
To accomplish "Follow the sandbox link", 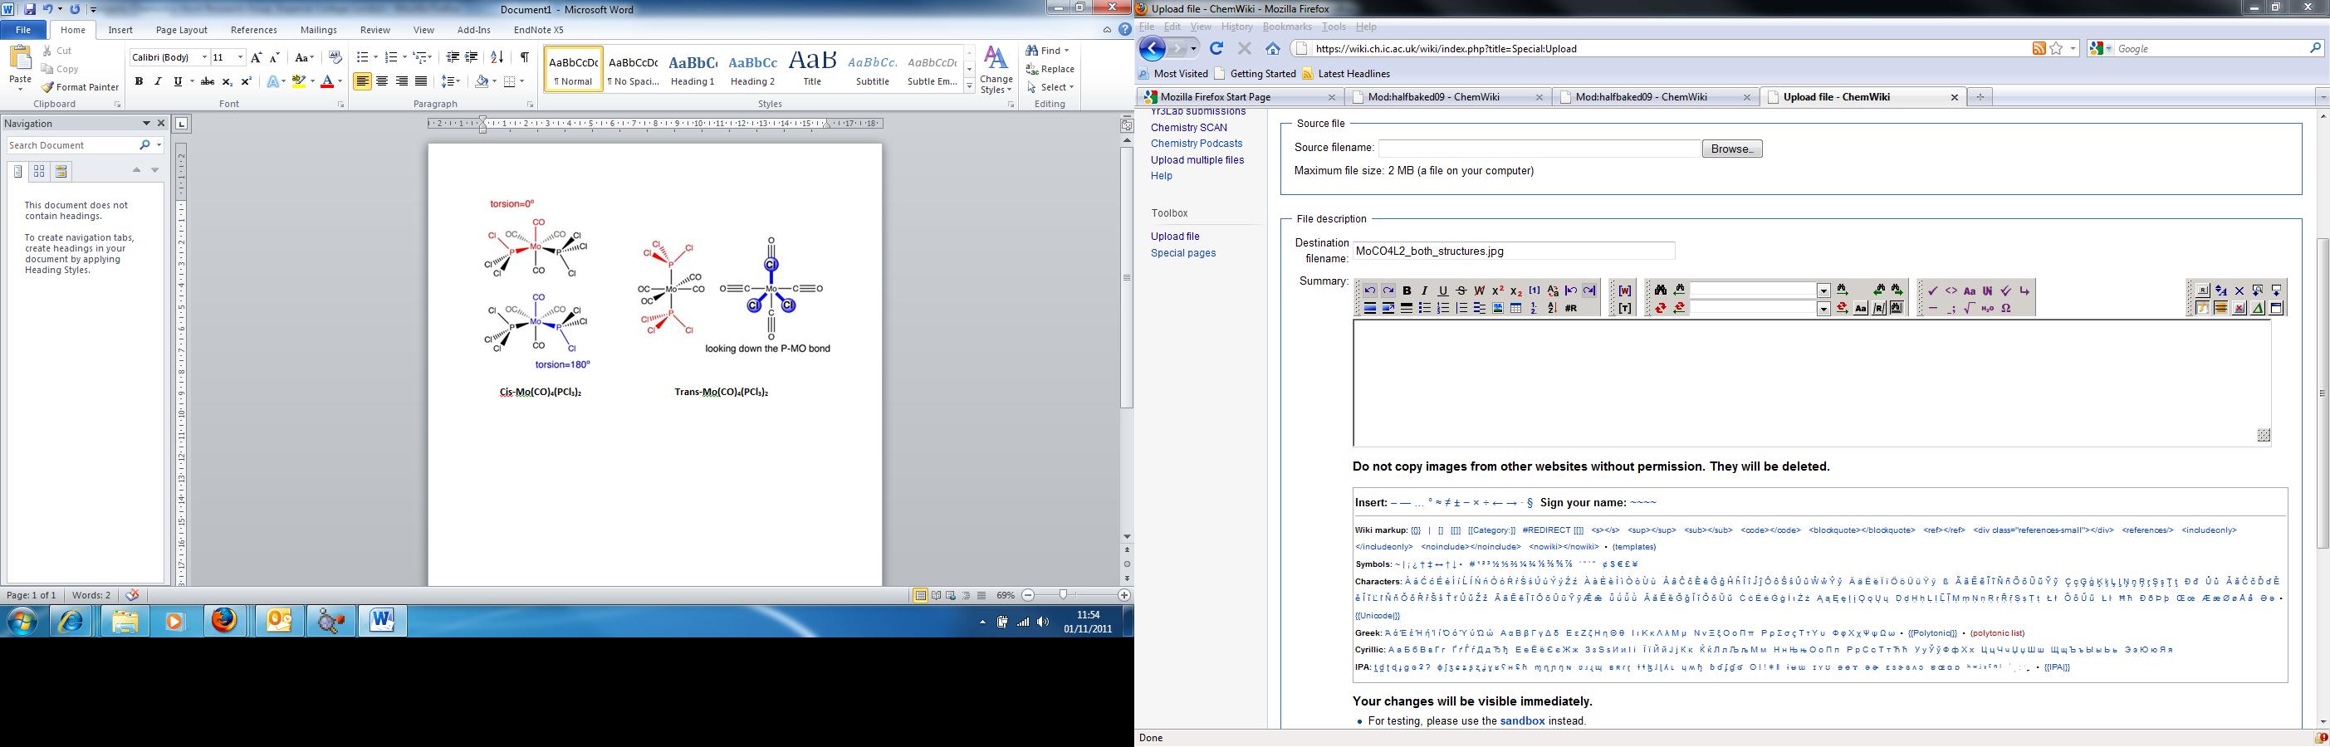I will click(1522, 720).
